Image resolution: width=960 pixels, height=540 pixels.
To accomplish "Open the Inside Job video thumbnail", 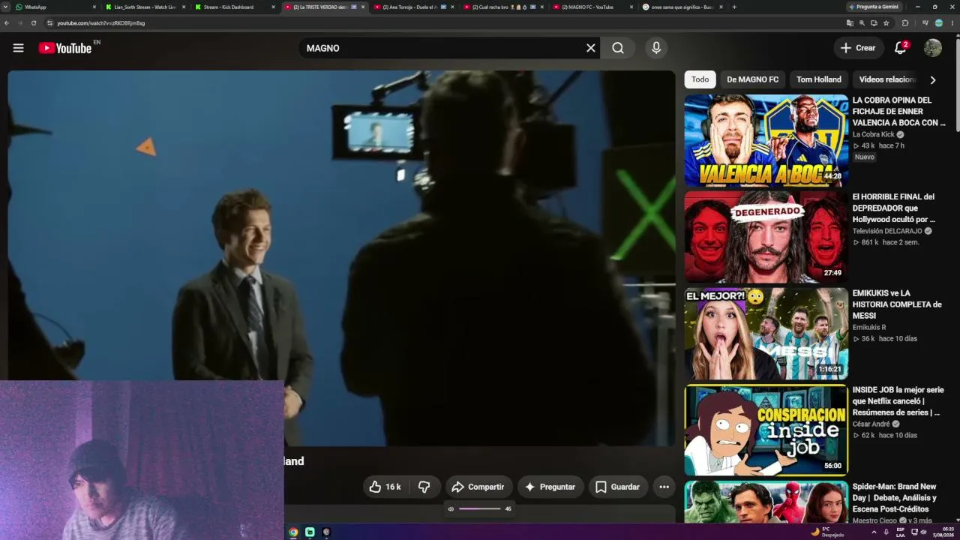I will pos(766,430).
